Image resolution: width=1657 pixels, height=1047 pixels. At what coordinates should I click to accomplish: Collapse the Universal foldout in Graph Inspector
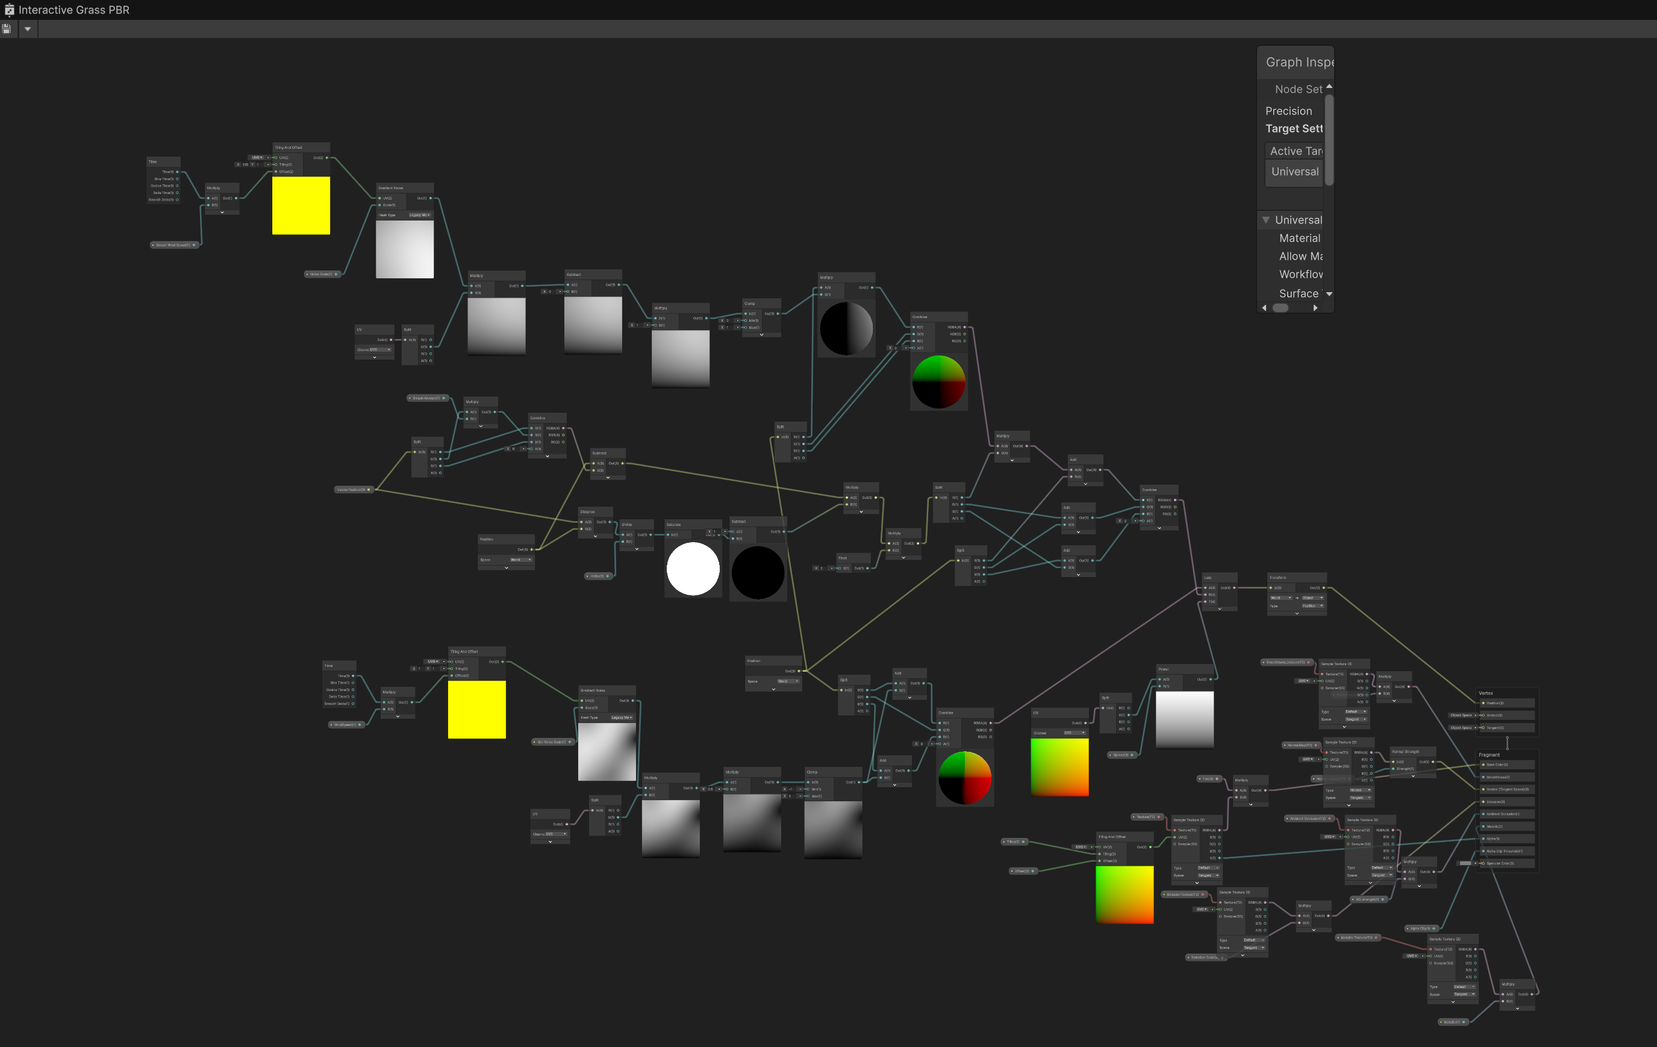[x=1266, y=220]
